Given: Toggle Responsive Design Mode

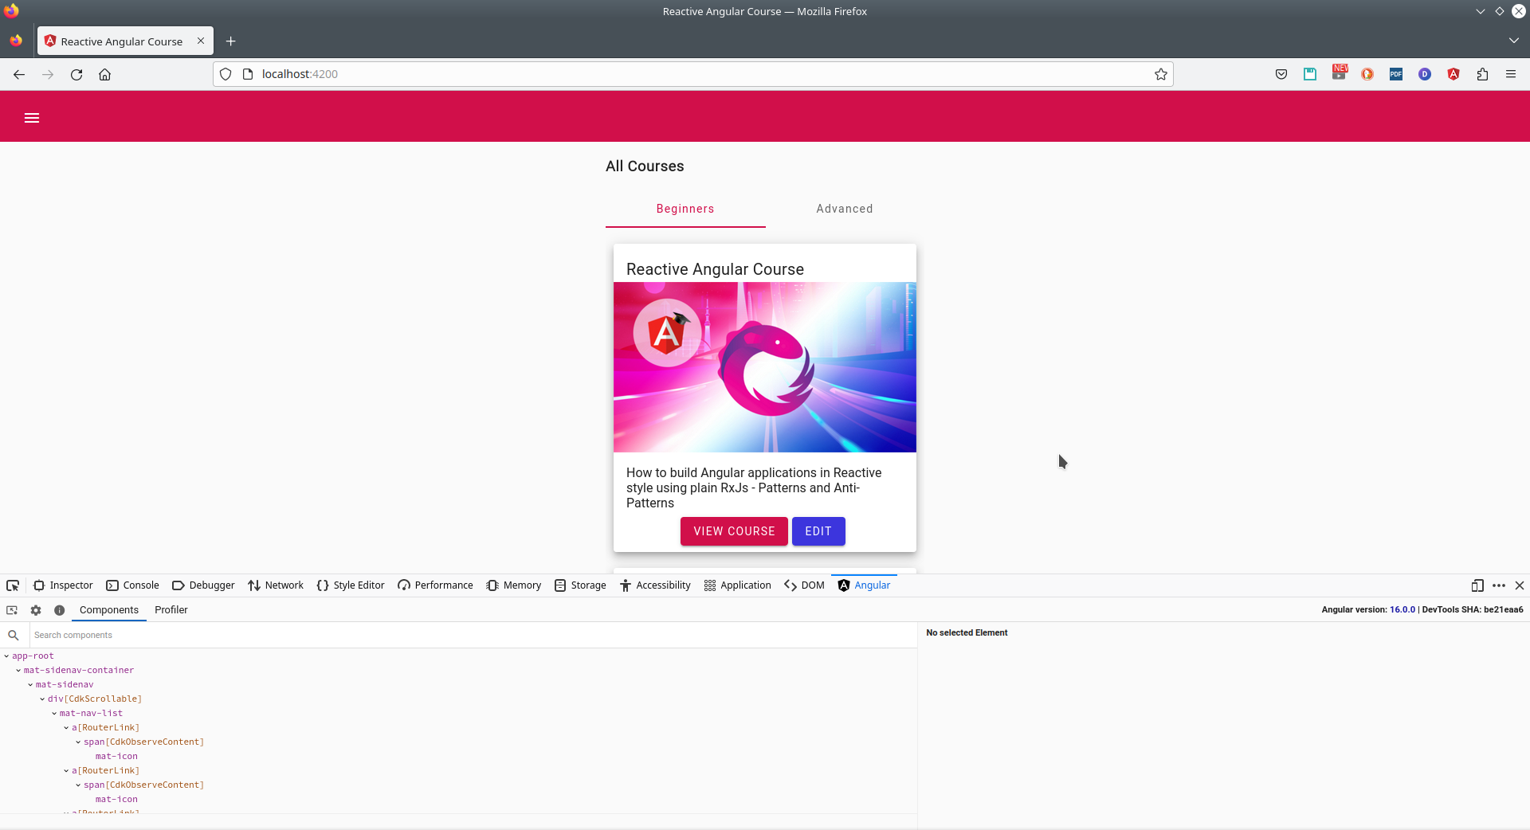Looking at the screenshot, I should click(x=1477, y=585).
